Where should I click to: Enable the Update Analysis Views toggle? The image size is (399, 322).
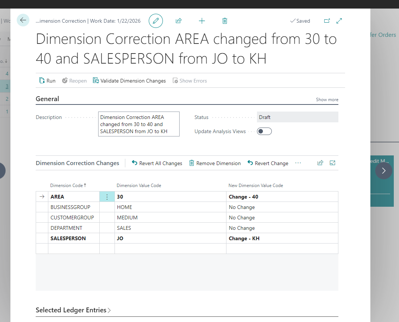(x=264, y=131)
